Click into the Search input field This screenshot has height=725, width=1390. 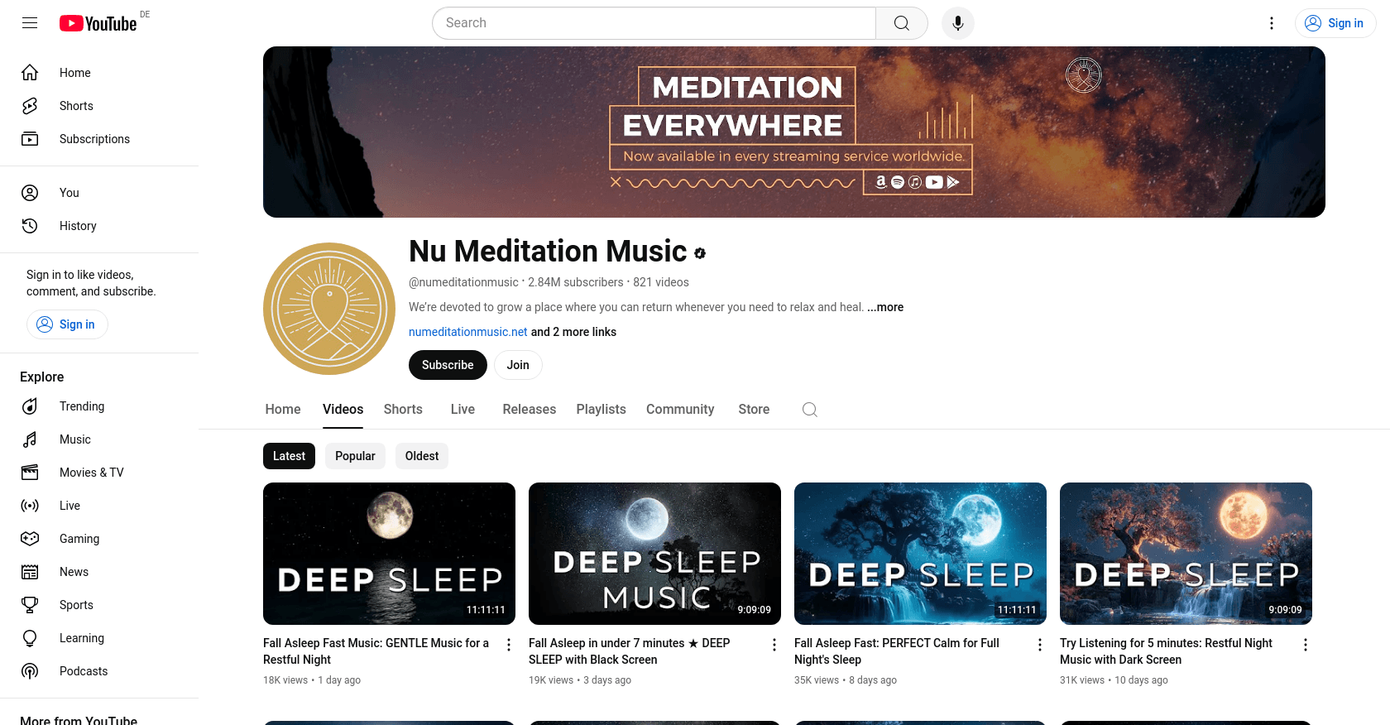654,23
